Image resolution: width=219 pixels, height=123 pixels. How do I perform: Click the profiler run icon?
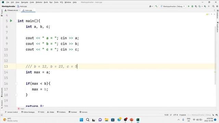click(x=199, y=6)
